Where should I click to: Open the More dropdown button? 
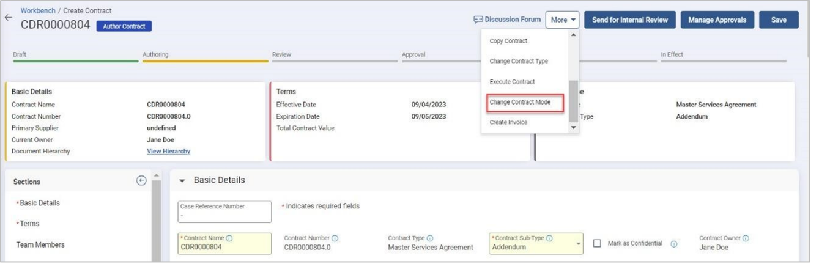(563, 20)
